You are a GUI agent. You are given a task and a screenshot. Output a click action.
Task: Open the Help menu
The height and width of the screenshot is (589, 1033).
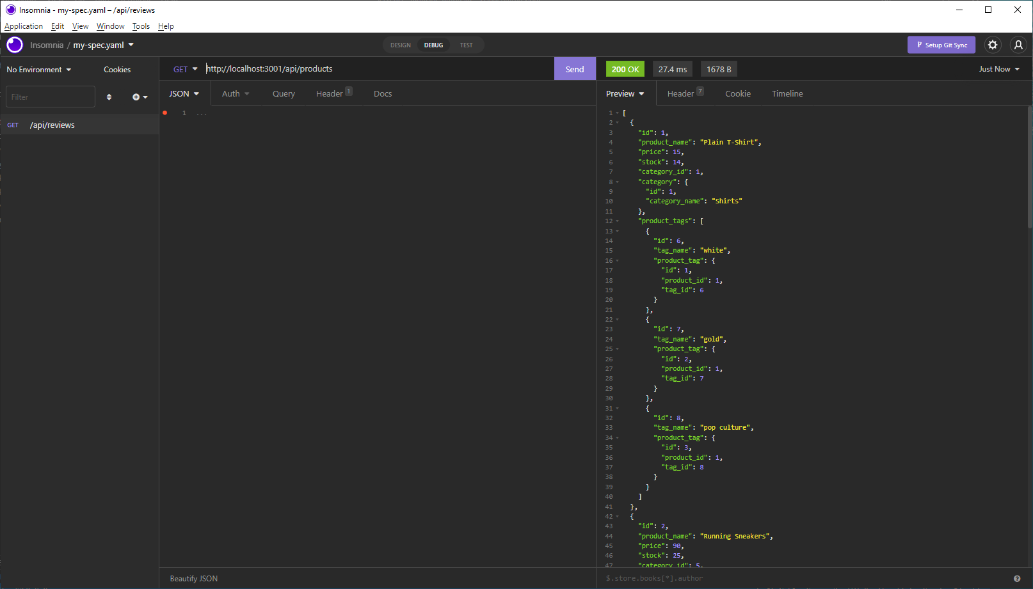click(x=166, y=26)
